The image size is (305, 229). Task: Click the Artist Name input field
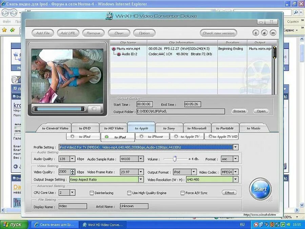(134, 206)
